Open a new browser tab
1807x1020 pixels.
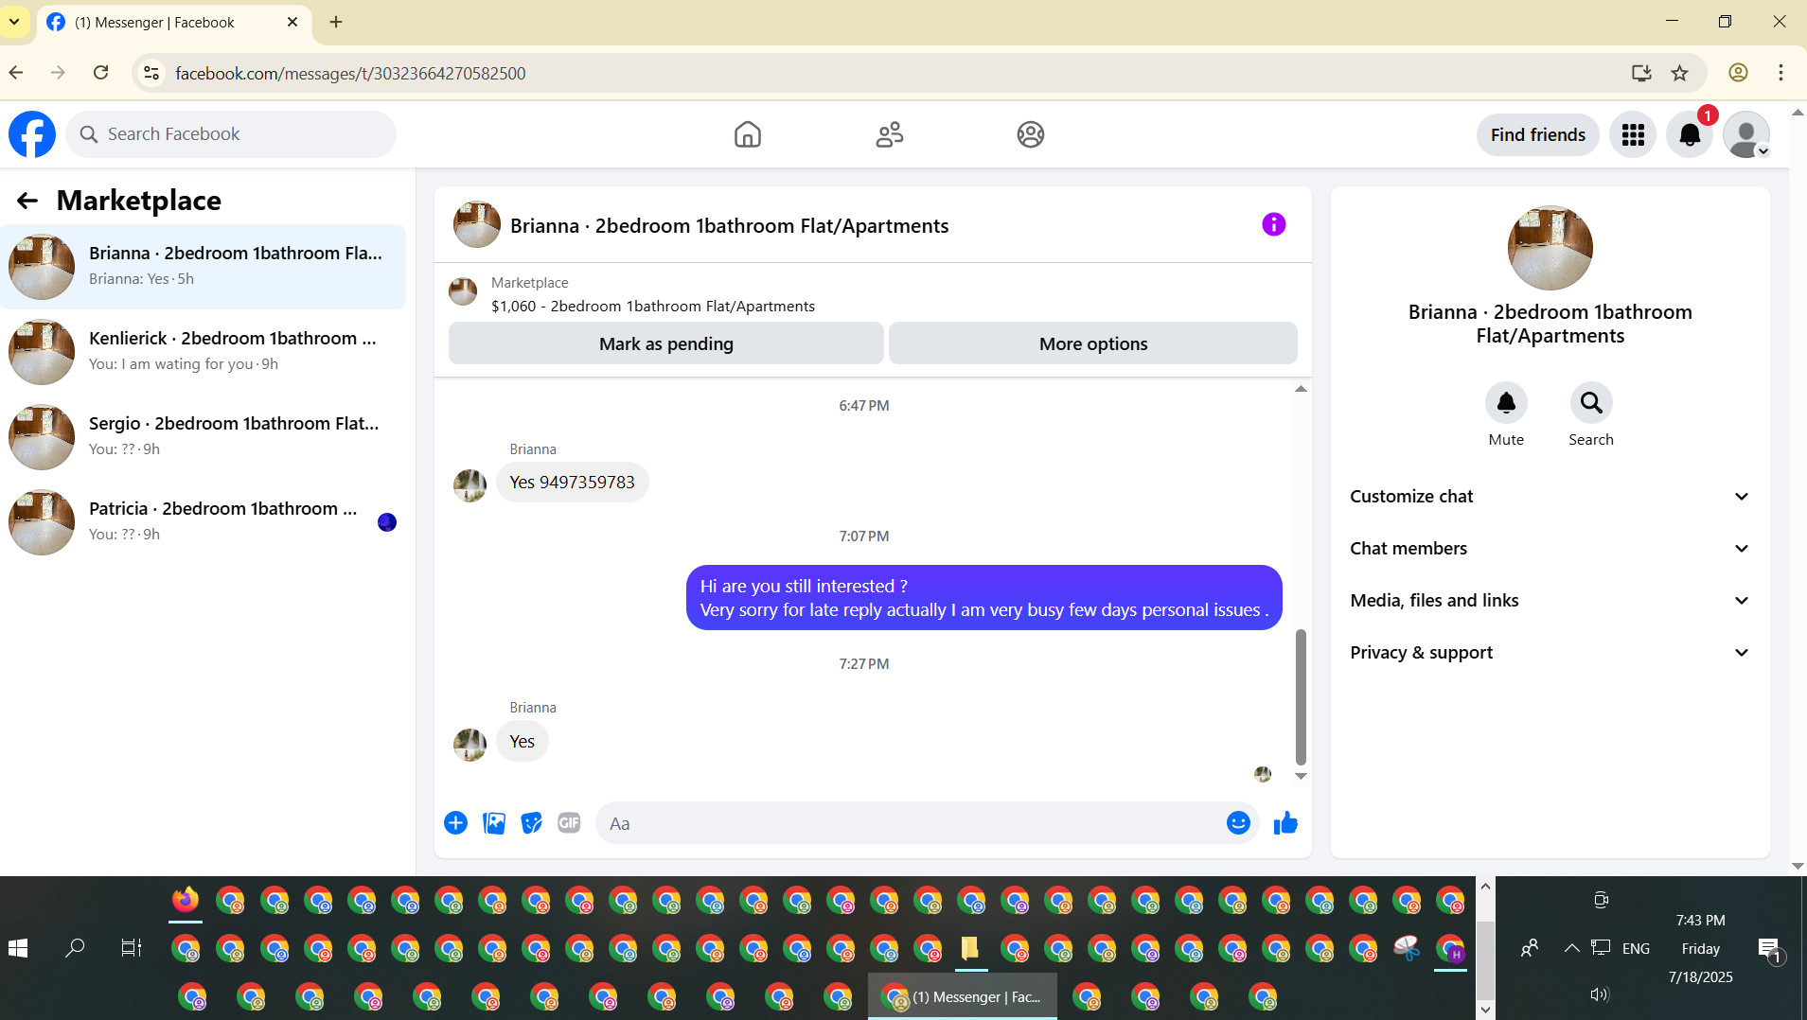pyautogui.click(x=336, y=22)
